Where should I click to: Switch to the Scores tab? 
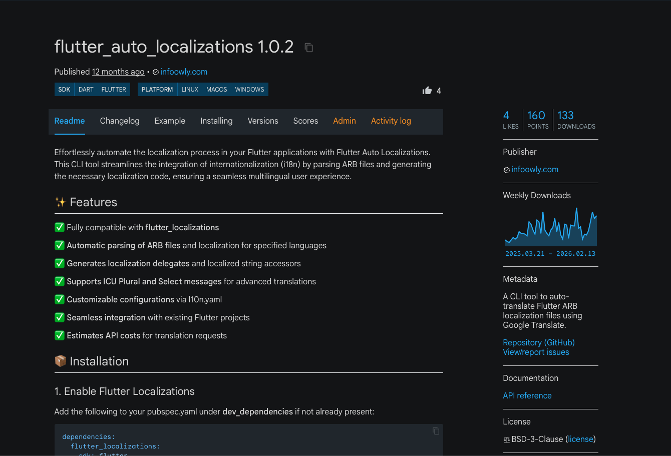[x=305, y=121]
